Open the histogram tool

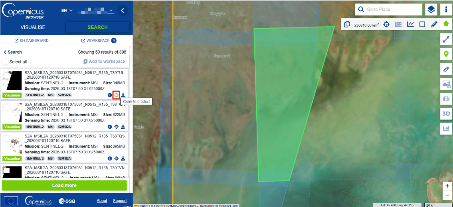tap(446, 128)
